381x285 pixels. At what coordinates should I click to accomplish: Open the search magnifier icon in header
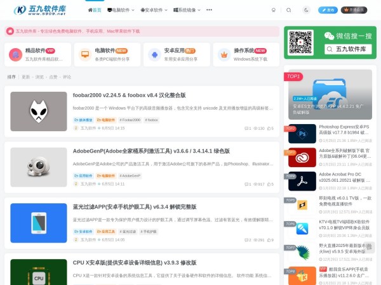[x=289, y=10]
